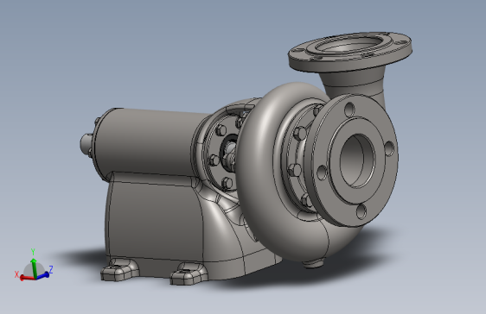
Task: Click the red X axis of the orientation triad
Action: coord(28,278)
